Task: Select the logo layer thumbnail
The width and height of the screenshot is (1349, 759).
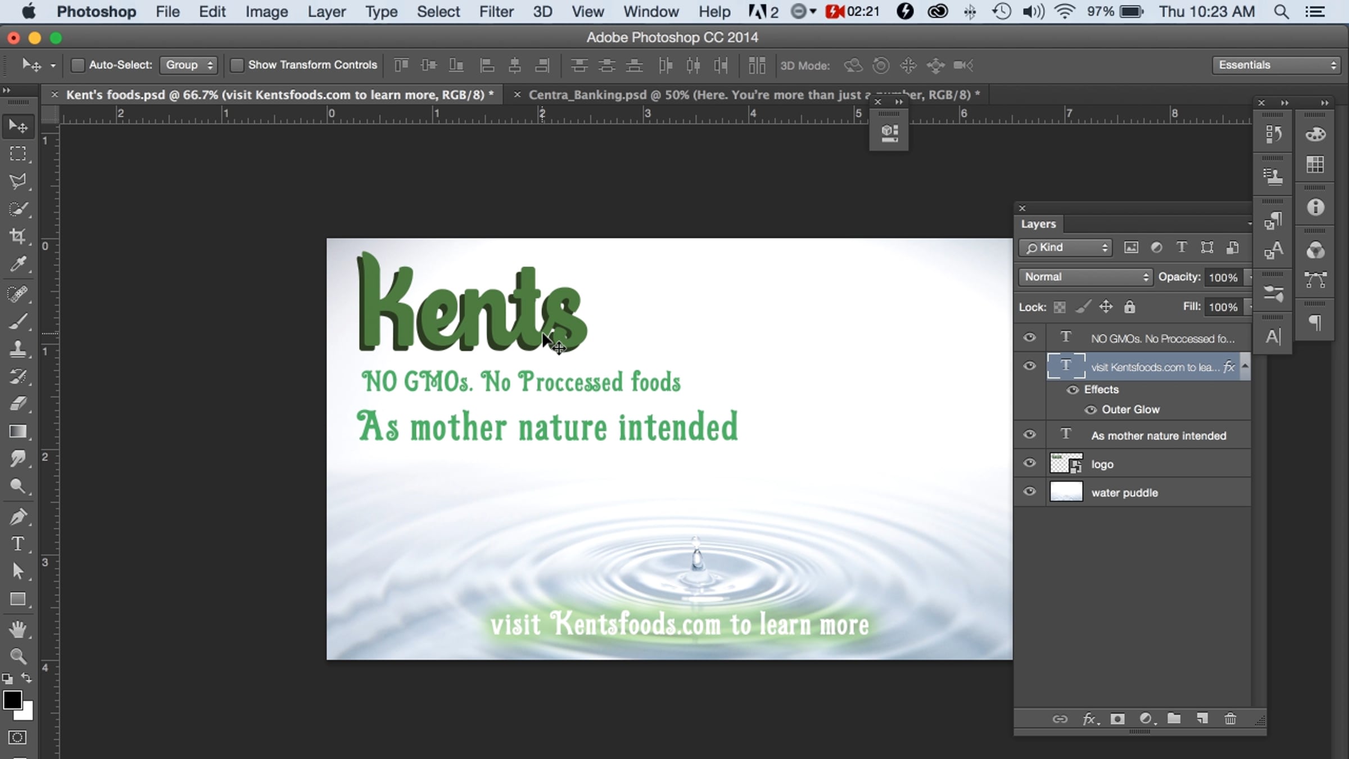Action: (1066, 464)
